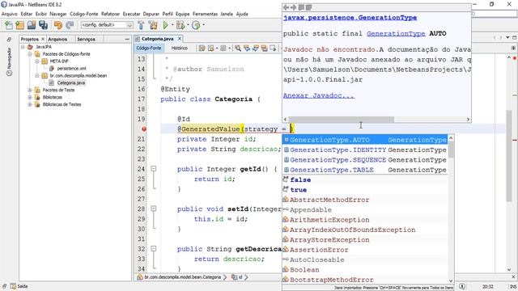
Task: Click the Anexar Javadoc link
Action: click(x=318, y=95)
